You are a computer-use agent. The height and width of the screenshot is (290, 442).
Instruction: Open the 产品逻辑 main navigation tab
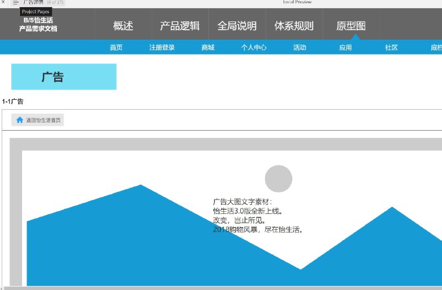[x=180, y=26]
